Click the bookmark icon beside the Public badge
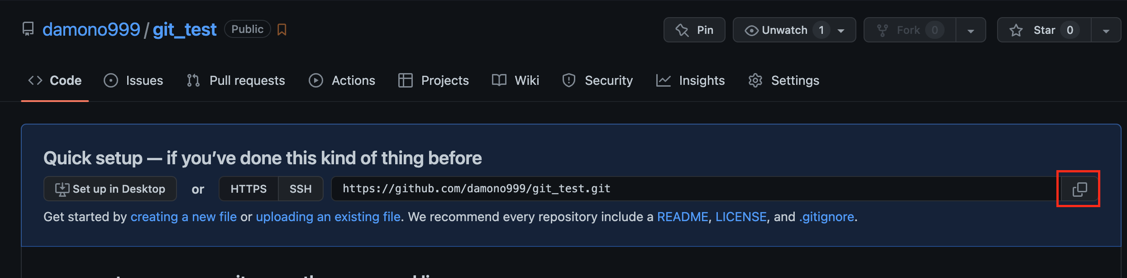 [282, 30]
